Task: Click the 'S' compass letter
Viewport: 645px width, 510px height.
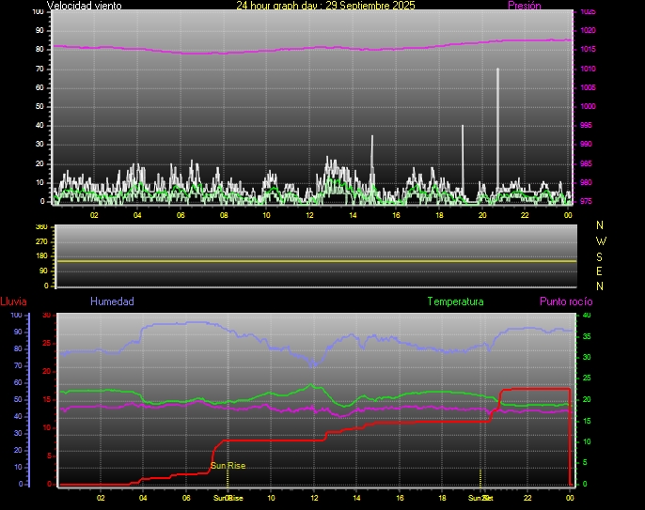Action: tap(601, 255)
